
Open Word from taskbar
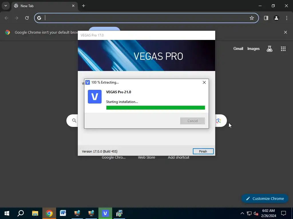pos(63,213)
